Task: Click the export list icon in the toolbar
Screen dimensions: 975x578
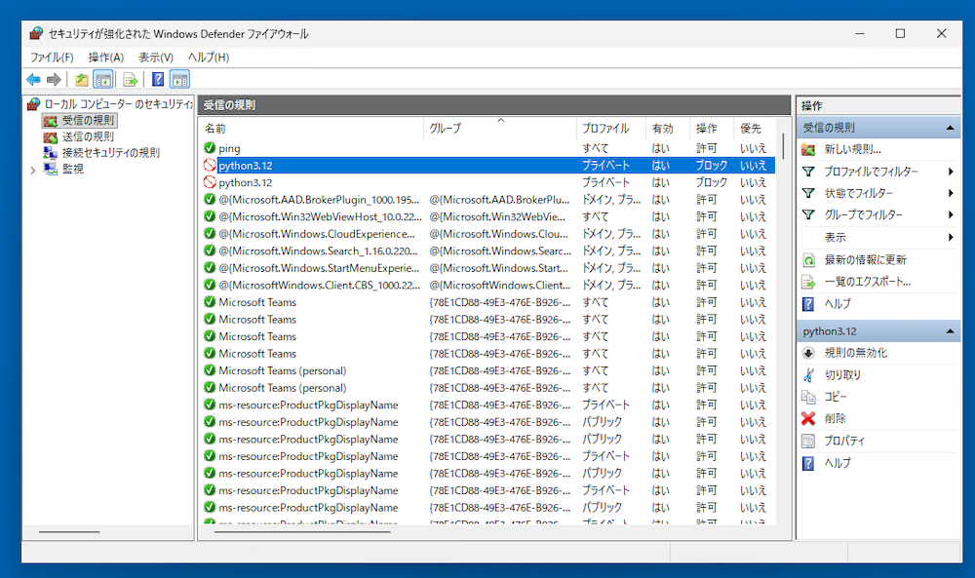Action: (x=130, y=80)
